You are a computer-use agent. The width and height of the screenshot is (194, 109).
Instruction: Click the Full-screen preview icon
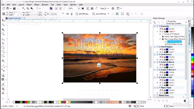point(83,8)
